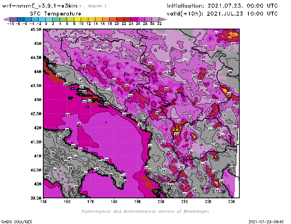The width and height of the screenshot is (291, 224).
Task: Click the '43.5N' latitude label
Action: (36, 86)
